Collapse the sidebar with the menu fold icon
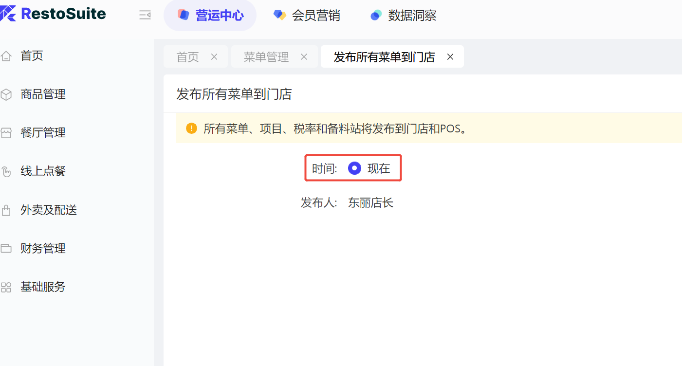This screenshot has height=366, width=682. point(145,16)
